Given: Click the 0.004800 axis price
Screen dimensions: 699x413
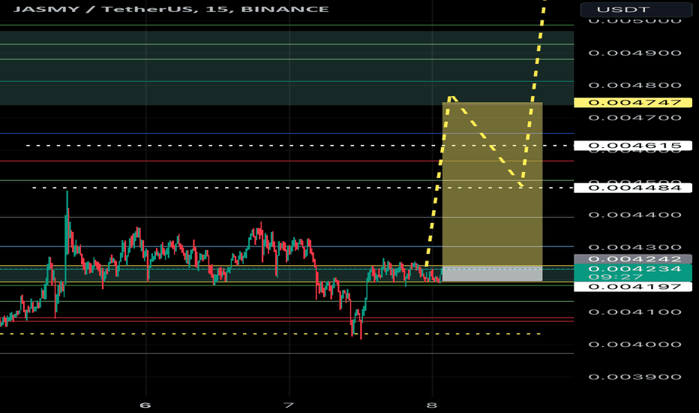Looking at the screenshot, I should 634,86.
